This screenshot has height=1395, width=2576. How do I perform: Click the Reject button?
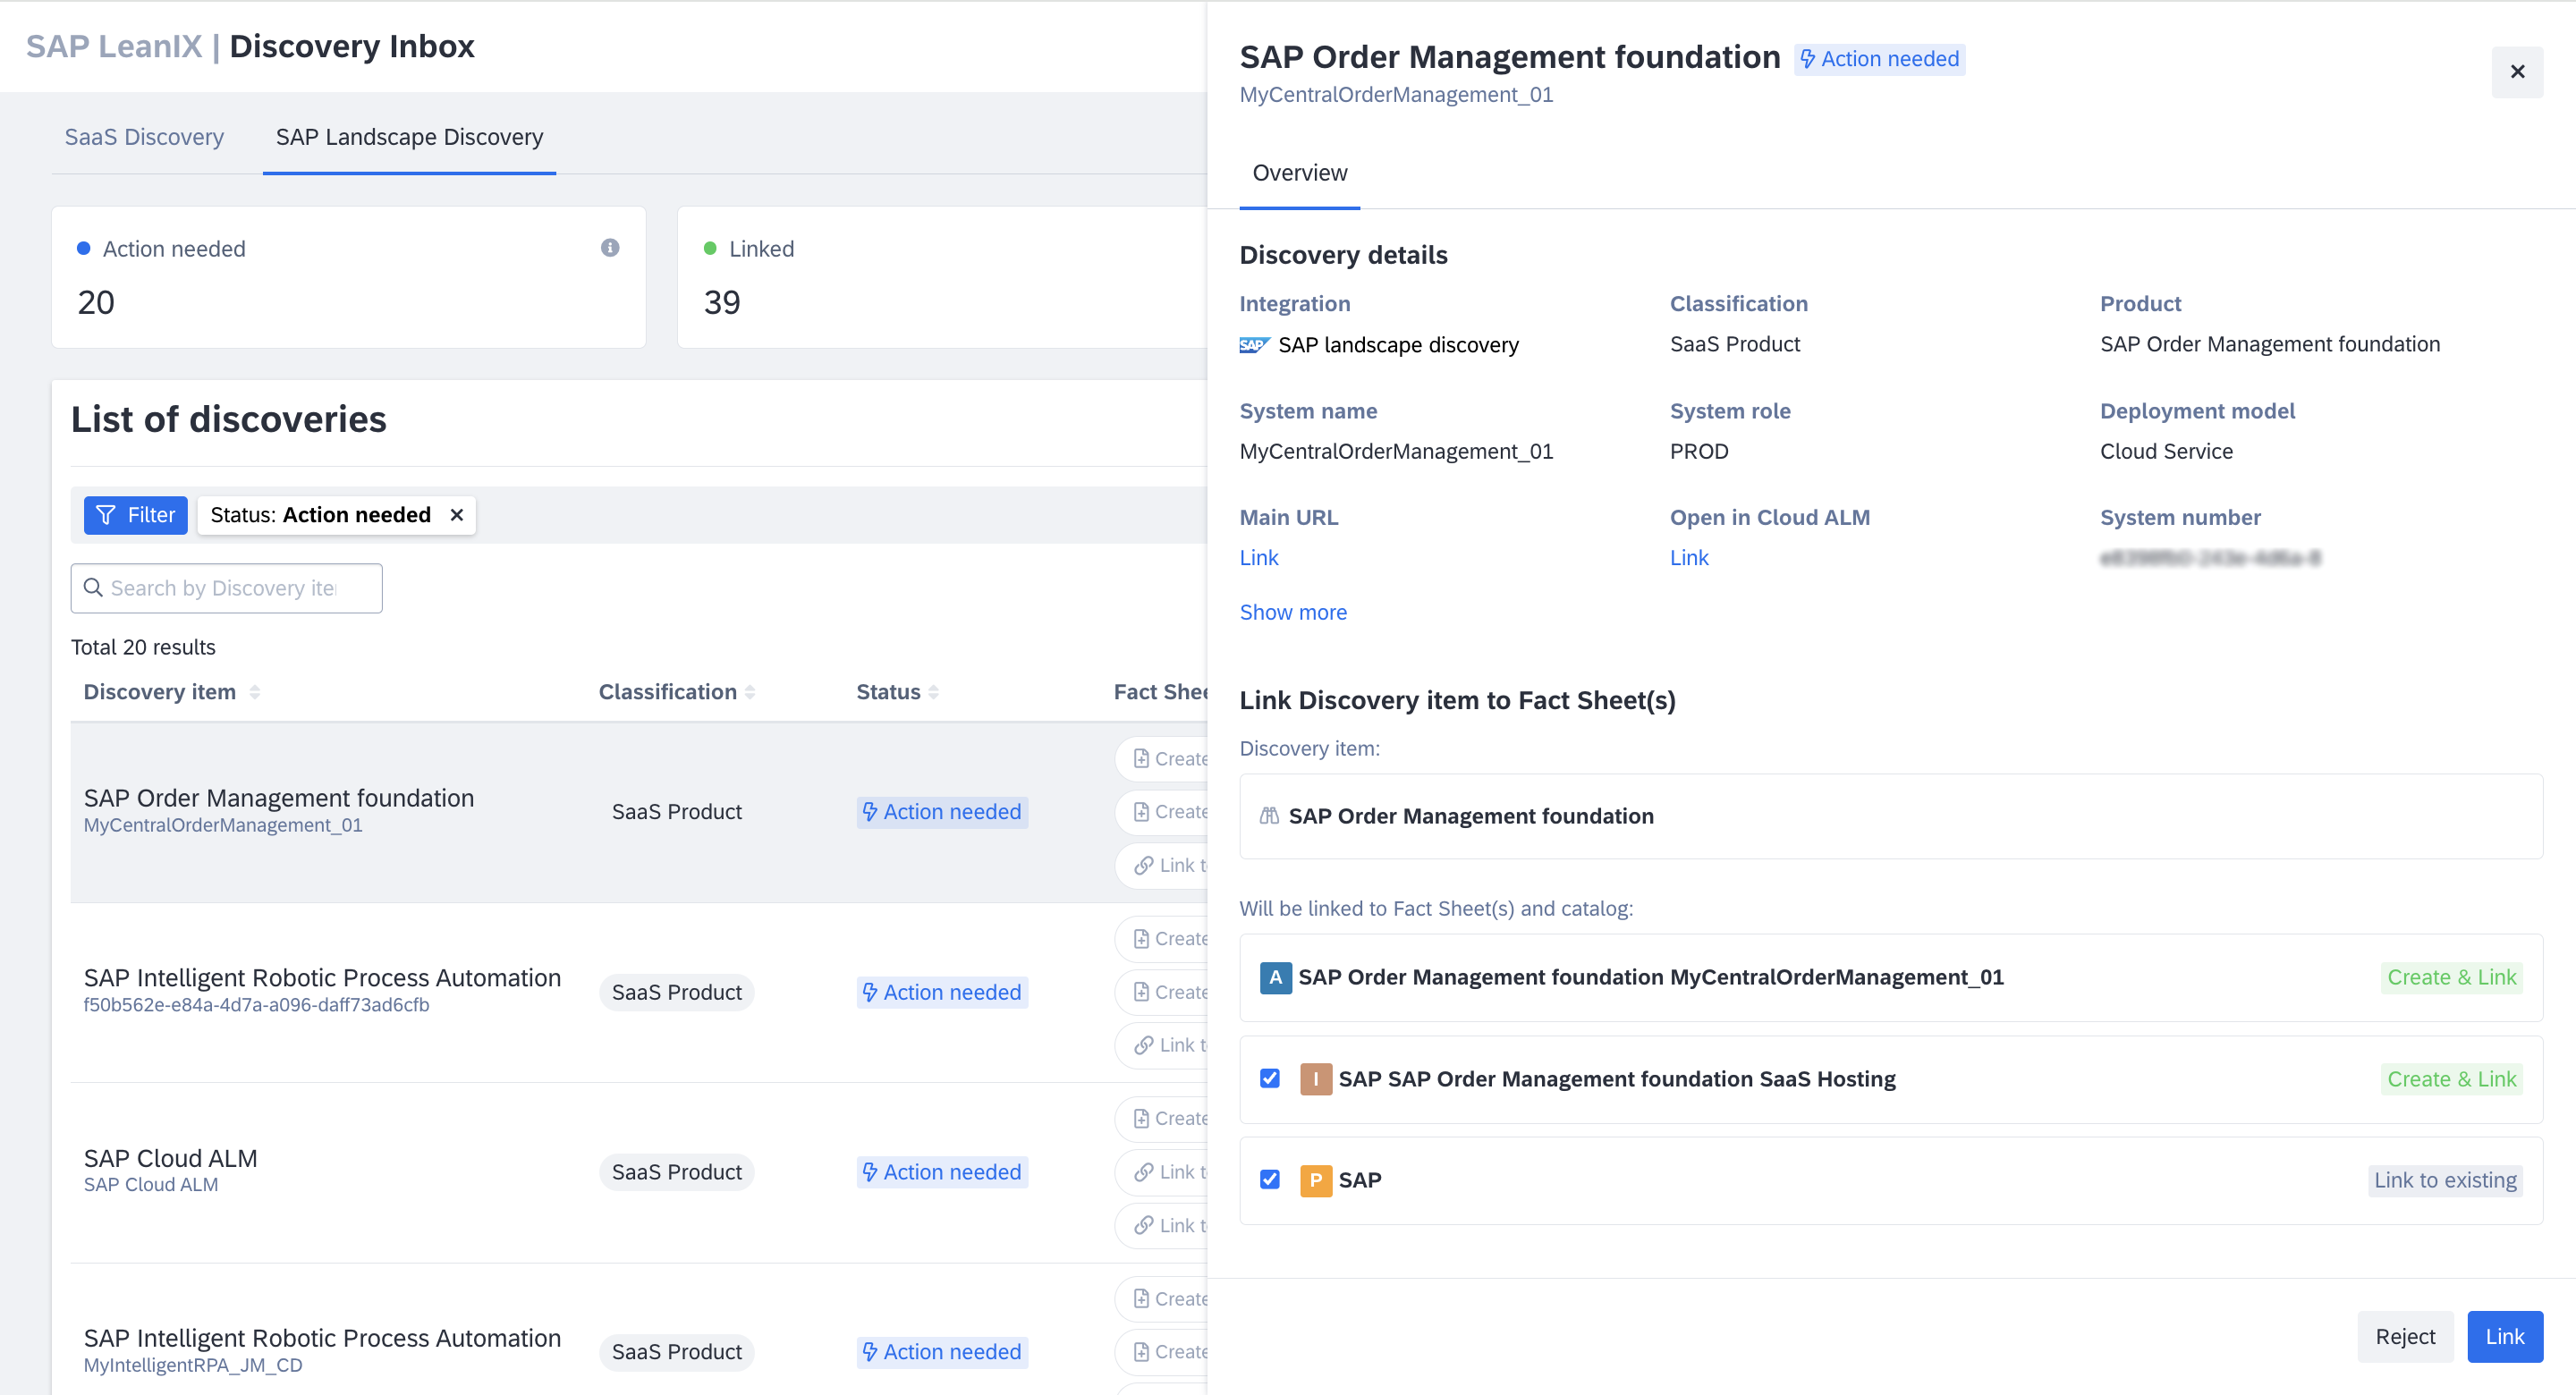[x=2404, y=1336]
